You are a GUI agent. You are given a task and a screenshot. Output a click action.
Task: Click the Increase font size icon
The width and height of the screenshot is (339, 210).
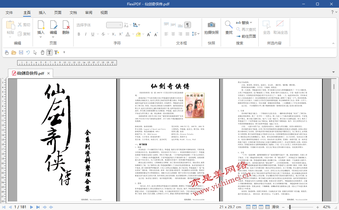[x=149, y=34]
